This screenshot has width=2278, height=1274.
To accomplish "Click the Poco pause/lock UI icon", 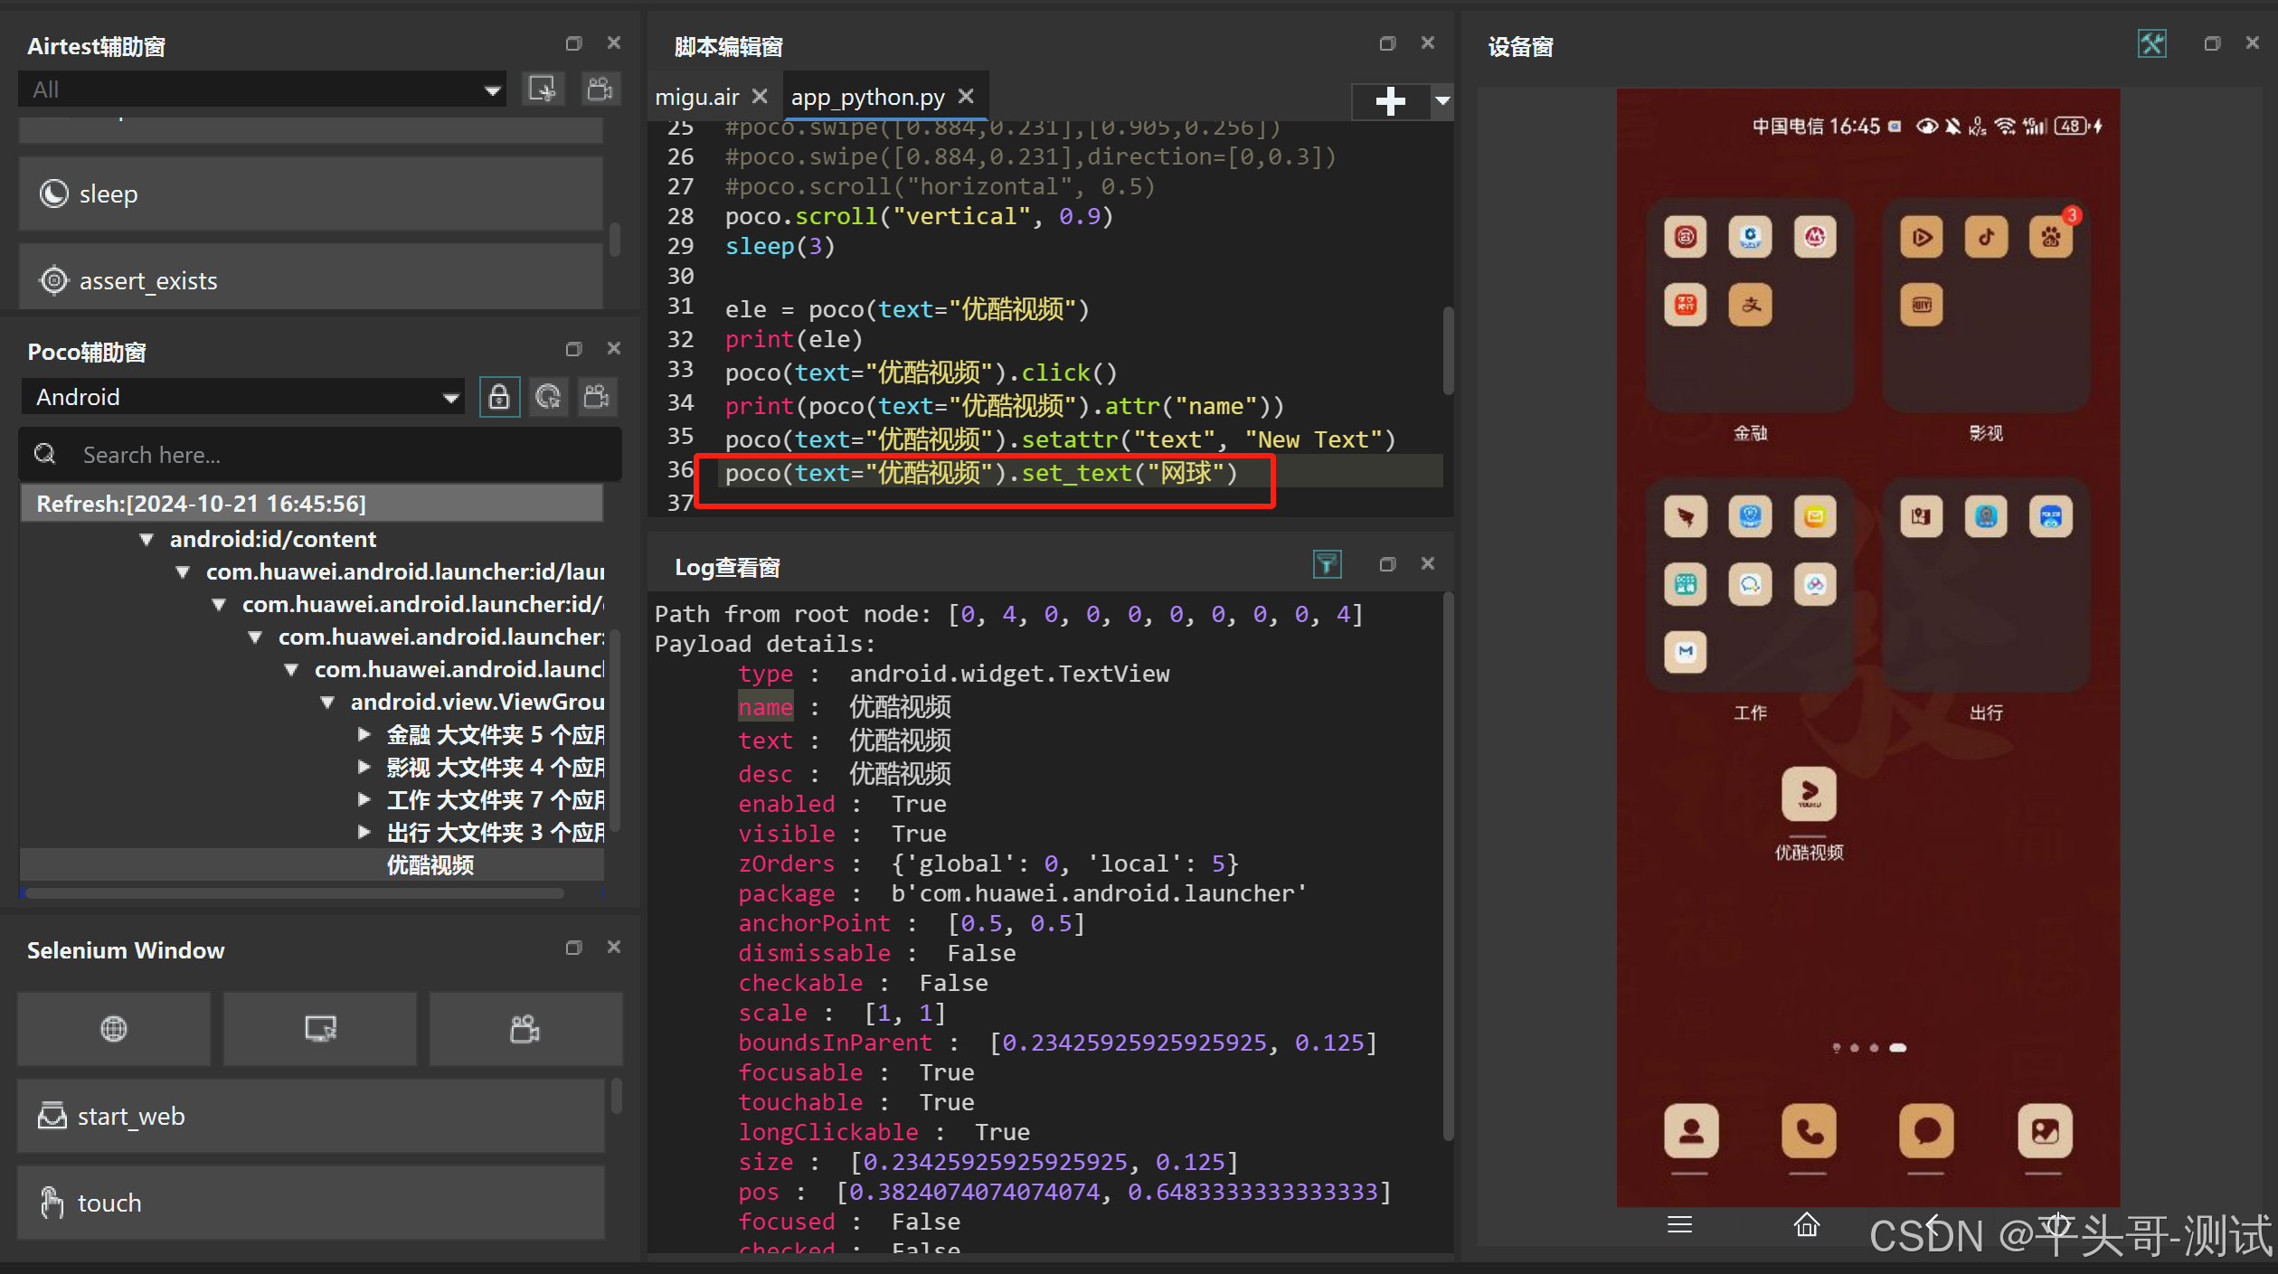I will 498,397.
